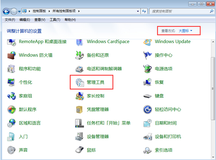Open the 帮助(H) menu
The image size is (216, 160).
pyautogui.click(x=70, y=20)
